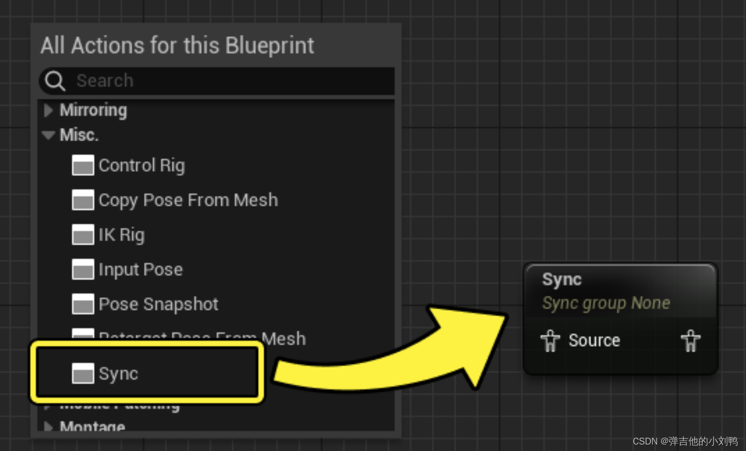
Task: Click the output pose pin on the Sync node
Action: coord(690,341)
